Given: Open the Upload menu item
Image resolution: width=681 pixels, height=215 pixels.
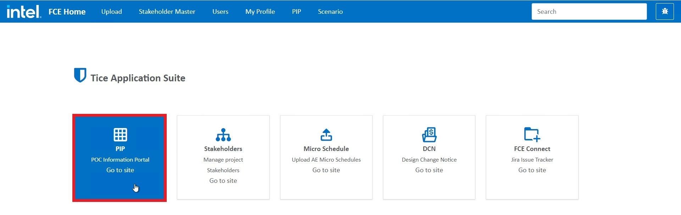Looking at the screenshot, I should 111,12.
